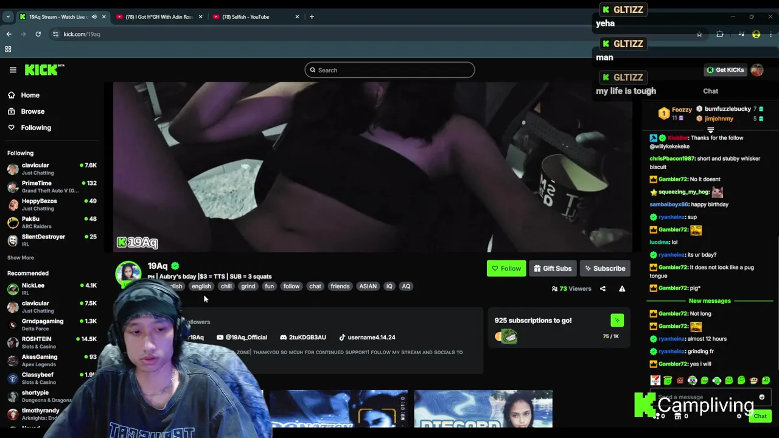Open Foozzy top gifter on leaderboard
The height and width of the screenshot is (438, 779).
676,113
